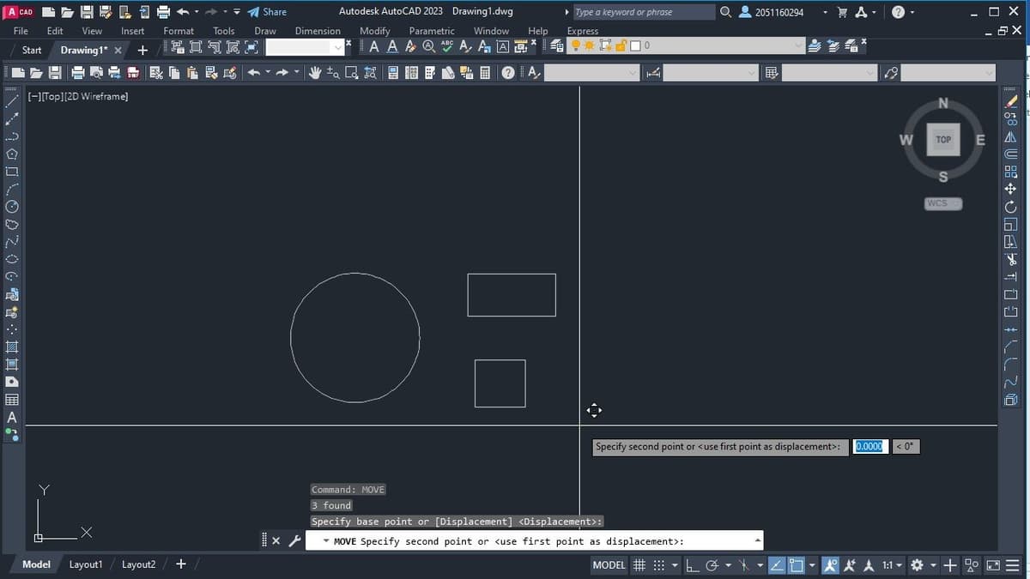The image size is (1030, 579).
Task: Open the multileader style dropdown
Action: coord(990,74)
